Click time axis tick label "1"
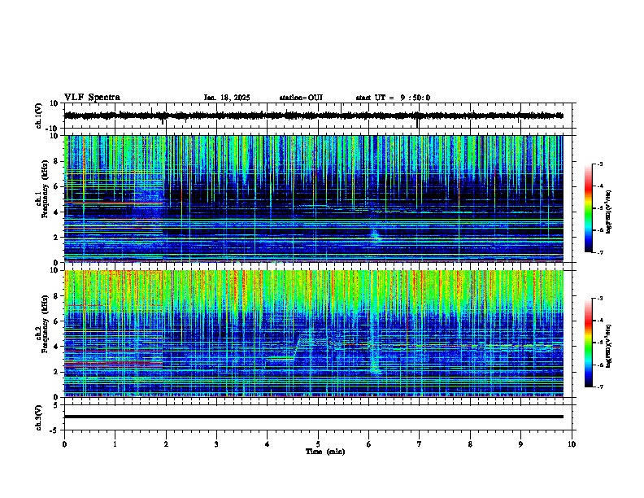 point(115,444)
